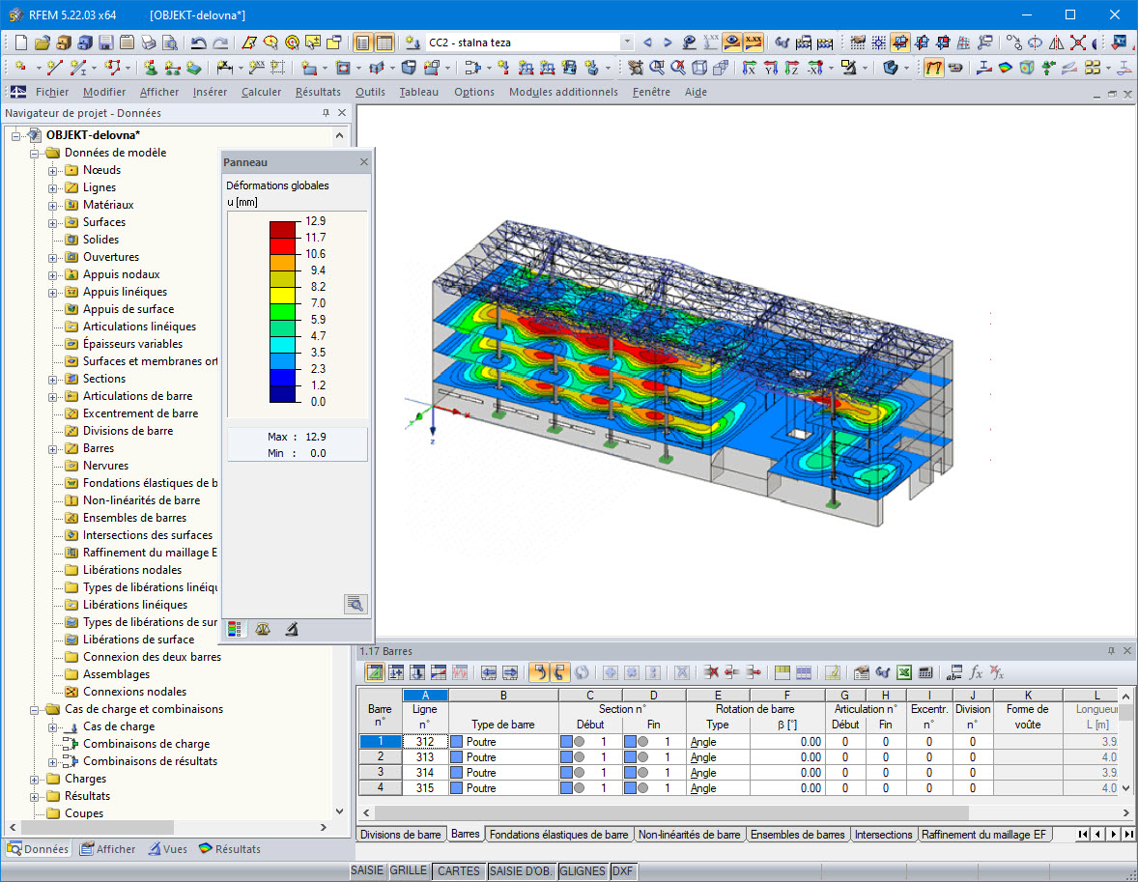Screen dimensions: 1138x882
Task: Toggle the SAISIE status bar mode
Action: (x=367, y=870)
